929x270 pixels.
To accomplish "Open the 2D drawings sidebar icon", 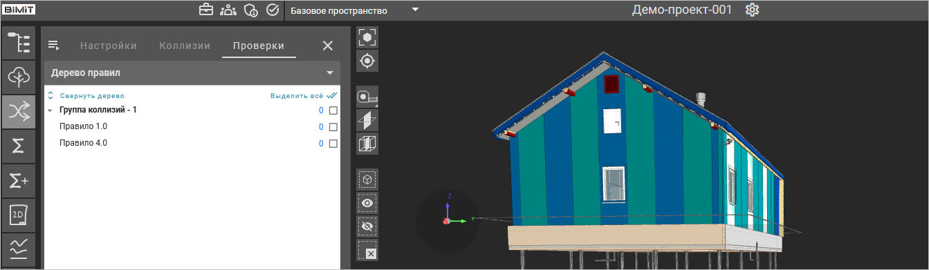I will coord(19,215).
